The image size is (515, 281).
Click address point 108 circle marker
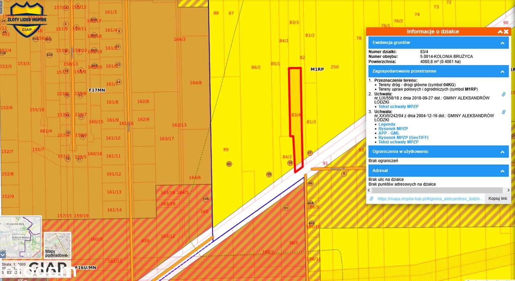tap(206, 199)
